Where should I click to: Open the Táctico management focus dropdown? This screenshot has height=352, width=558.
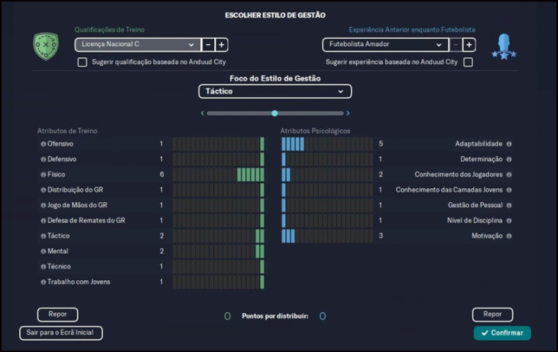point(275,91)
